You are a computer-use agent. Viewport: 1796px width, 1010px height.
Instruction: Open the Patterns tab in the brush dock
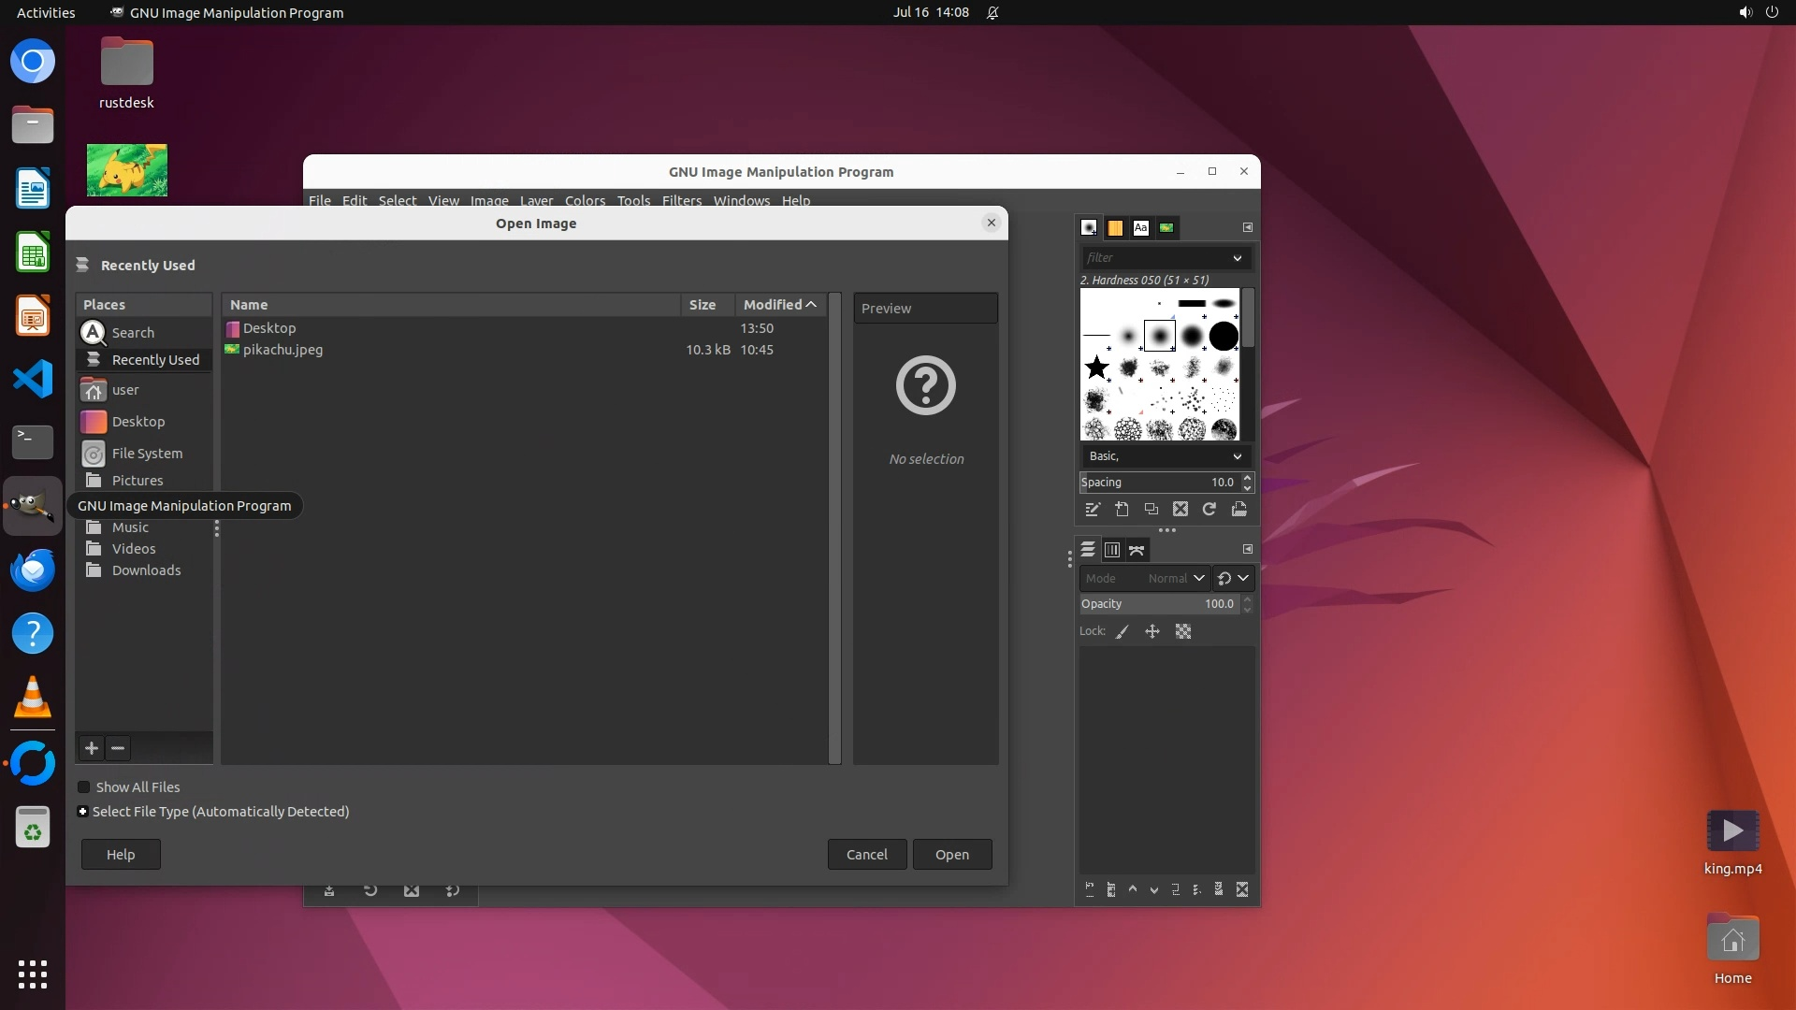coord(1115,227)
